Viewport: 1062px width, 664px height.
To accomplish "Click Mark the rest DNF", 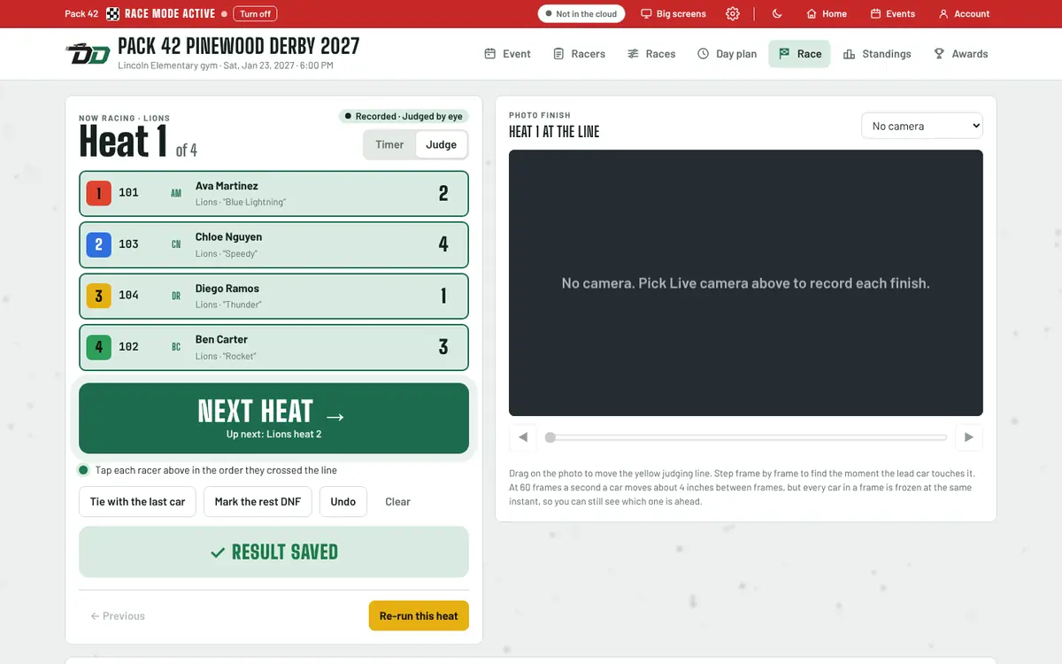I will click(x=258, y=501).
